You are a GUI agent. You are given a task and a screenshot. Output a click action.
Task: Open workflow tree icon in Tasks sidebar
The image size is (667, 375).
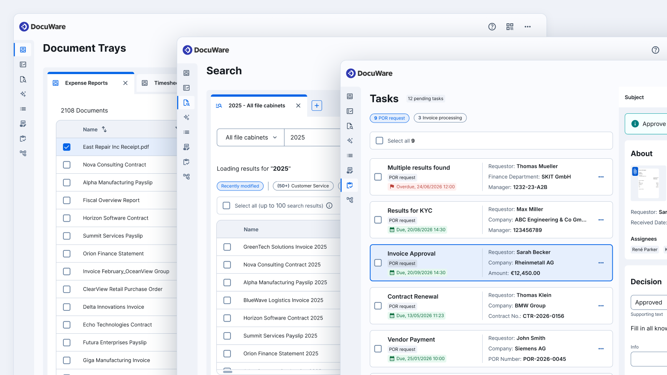pos(350,200)
